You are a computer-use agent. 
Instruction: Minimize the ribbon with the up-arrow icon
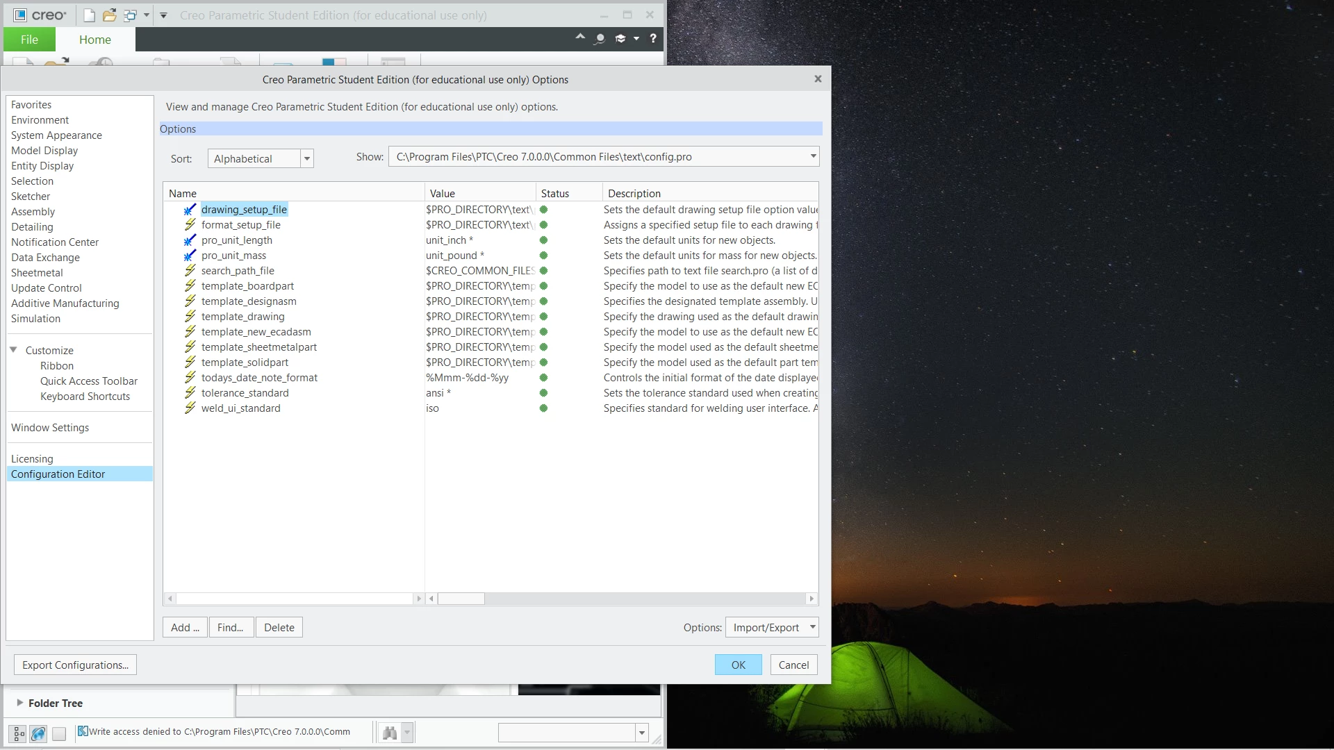click(x=580, y=37)
